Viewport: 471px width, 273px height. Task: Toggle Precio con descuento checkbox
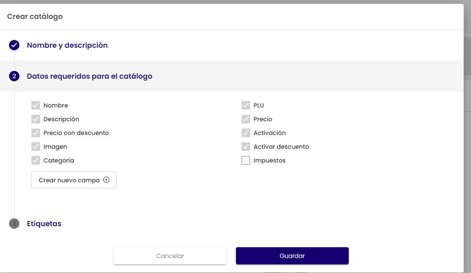tap(36, 133)
